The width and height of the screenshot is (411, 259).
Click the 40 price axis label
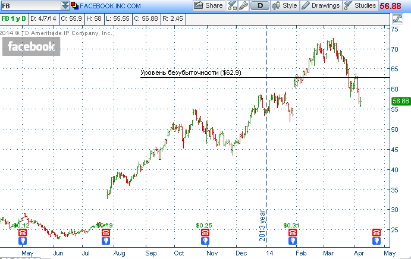click(394, 170)
